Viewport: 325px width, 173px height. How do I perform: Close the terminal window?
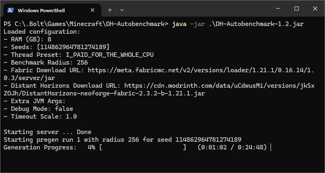[x=315, y=9]
